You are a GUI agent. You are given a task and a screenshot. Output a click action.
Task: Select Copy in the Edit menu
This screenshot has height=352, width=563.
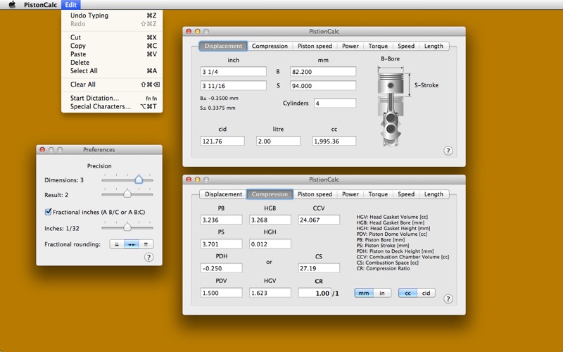coord(112,46)
